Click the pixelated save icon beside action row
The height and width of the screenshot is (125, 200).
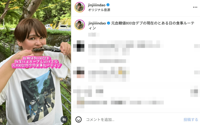195,91
